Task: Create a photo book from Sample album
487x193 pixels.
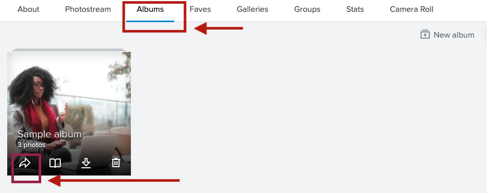Action: pyautogui.click(x=55, y=163)
